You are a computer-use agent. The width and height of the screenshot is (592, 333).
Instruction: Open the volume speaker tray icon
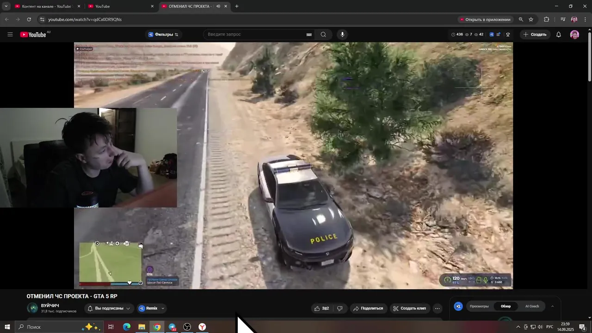pyautogui.click(x=540, y=327)
